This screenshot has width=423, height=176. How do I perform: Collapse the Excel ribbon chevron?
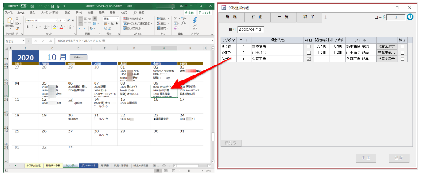pos(211,34)
